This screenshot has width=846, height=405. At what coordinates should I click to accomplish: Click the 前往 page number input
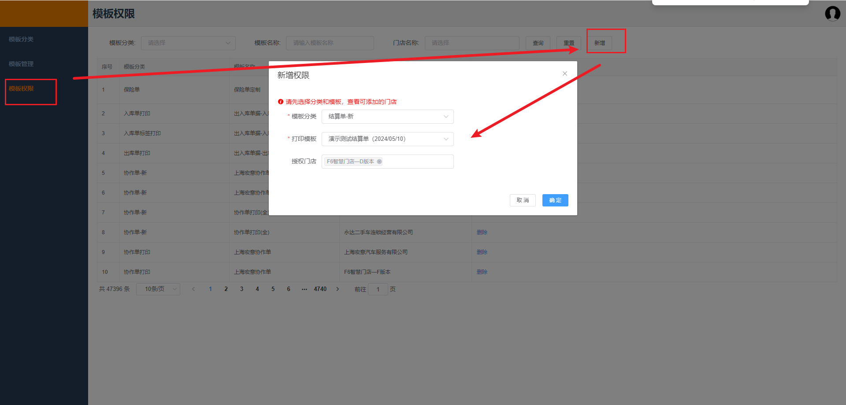tap(378, 289)
